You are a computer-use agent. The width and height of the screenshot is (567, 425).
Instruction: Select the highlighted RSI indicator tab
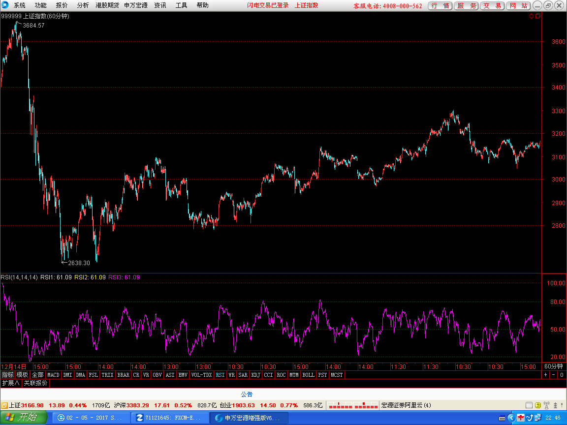click(220, 375)
